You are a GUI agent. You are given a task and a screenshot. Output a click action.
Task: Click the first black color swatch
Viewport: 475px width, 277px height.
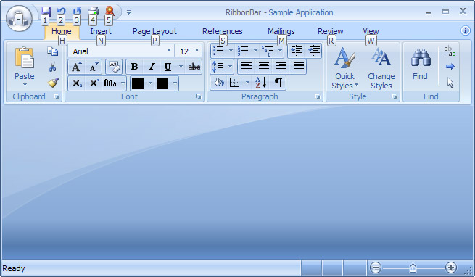pyautogui.click(x=138, y=83)
